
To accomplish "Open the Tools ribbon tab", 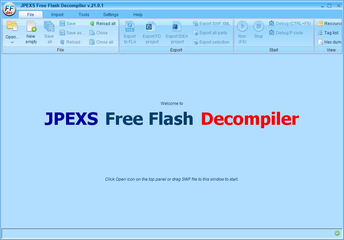I will pos(84,15).
